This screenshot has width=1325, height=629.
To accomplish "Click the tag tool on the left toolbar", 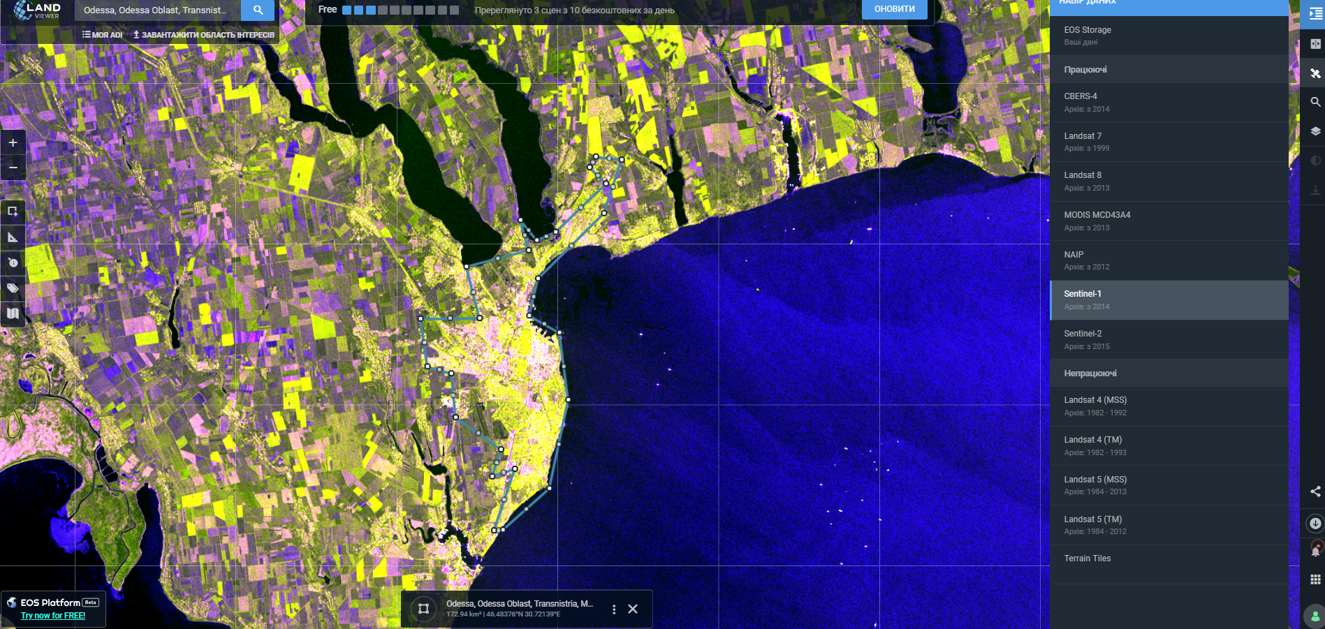I will (13, 288).
